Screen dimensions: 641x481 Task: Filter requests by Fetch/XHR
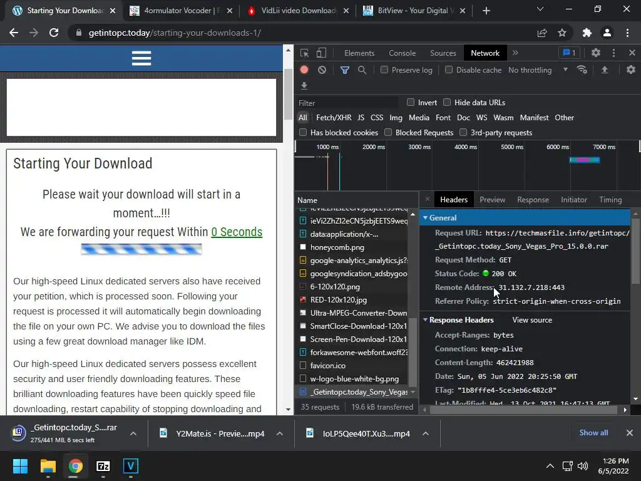[334, 117]
